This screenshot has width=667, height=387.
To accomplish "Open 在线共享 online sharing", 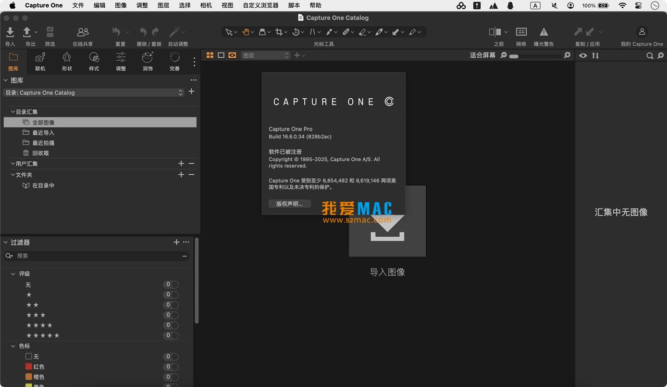I will click(x=83, y=32).
